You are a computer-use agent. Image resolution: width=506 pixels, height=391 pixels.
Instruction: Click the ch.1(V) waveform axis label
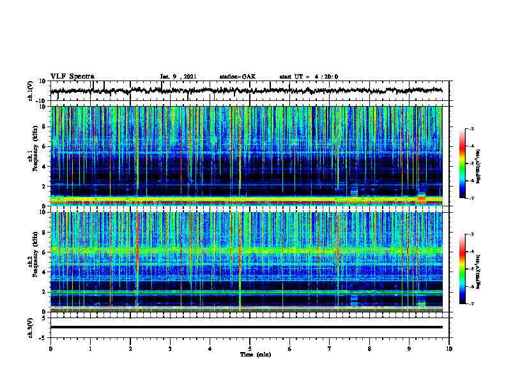[x=31, y=91]
